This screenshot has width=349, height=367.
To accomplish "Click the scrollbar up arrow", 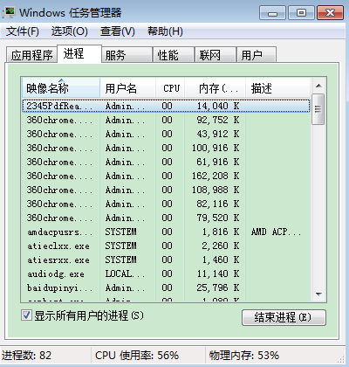I will pyautogui.click(x=318, y=86).
